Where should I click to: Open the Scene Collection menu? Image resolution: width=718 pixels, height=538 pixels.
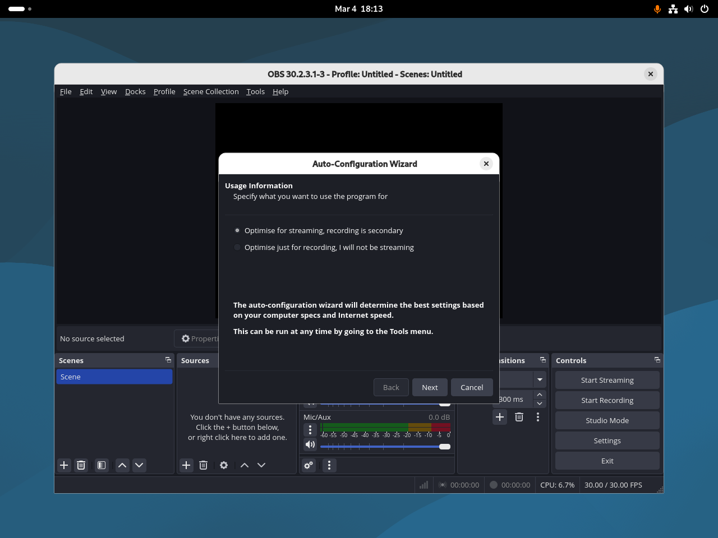pyautogui.click(x=211, y=91)
